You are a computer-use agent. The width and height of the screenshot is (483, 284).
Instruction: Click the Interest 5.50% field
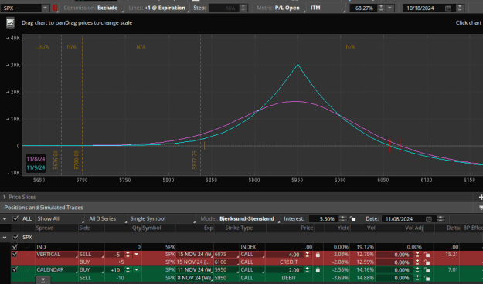pyautogui.click(x=324, y=219)
